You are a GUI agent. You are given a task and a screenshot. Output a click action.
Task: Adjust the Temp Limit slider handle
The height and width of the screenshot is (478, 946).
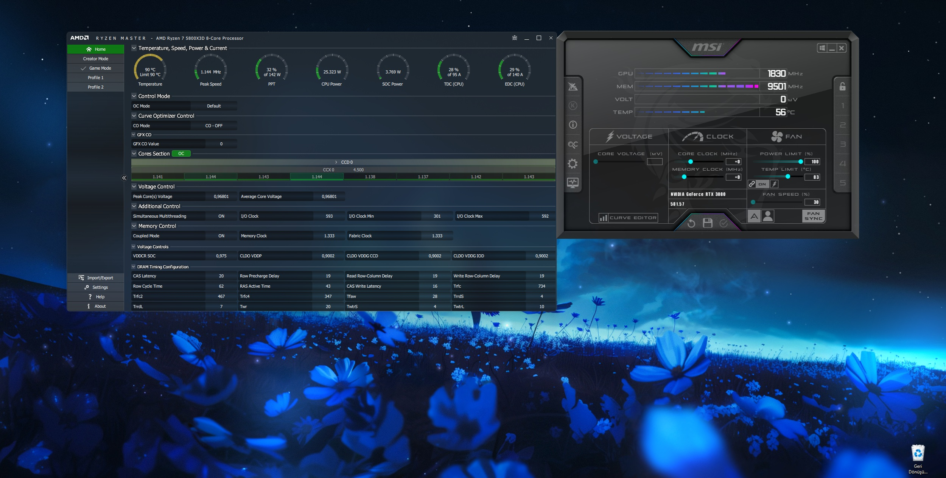788,176
